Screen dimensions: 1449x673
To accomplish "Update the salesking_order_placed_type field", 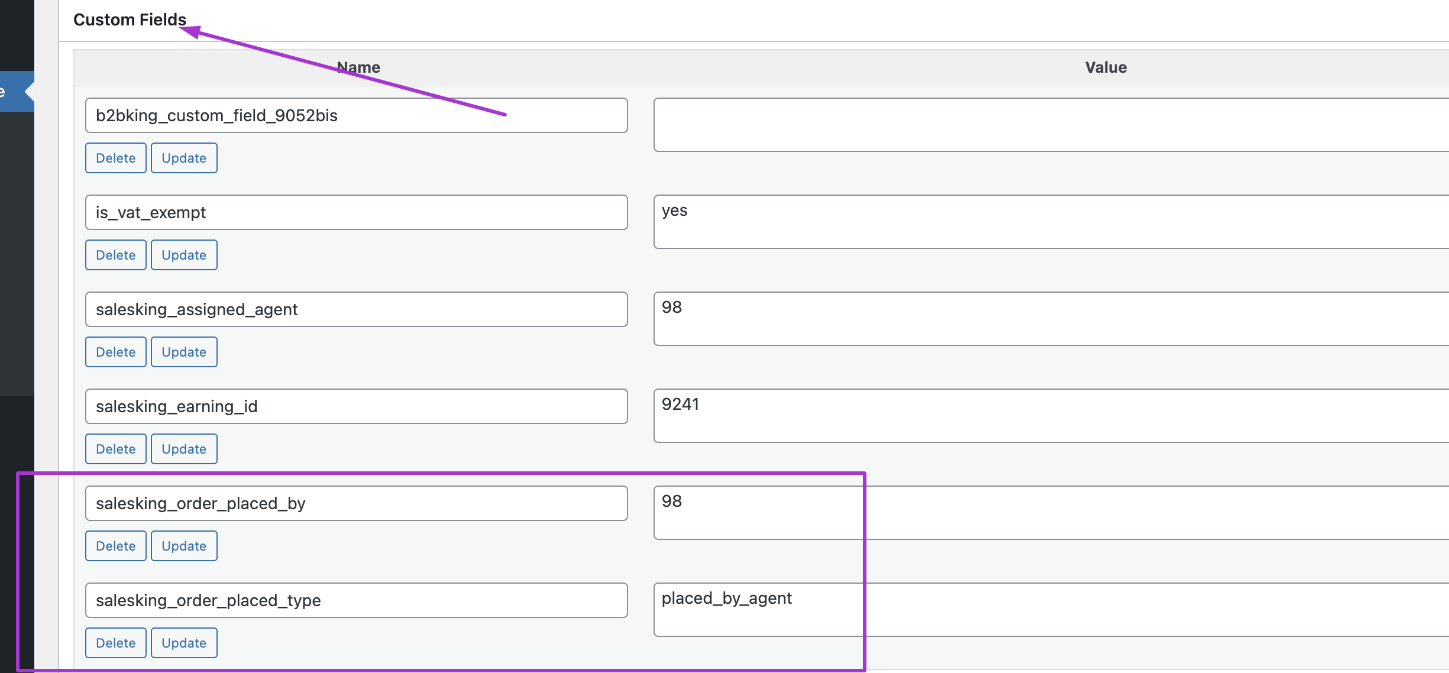I will 184,643.
